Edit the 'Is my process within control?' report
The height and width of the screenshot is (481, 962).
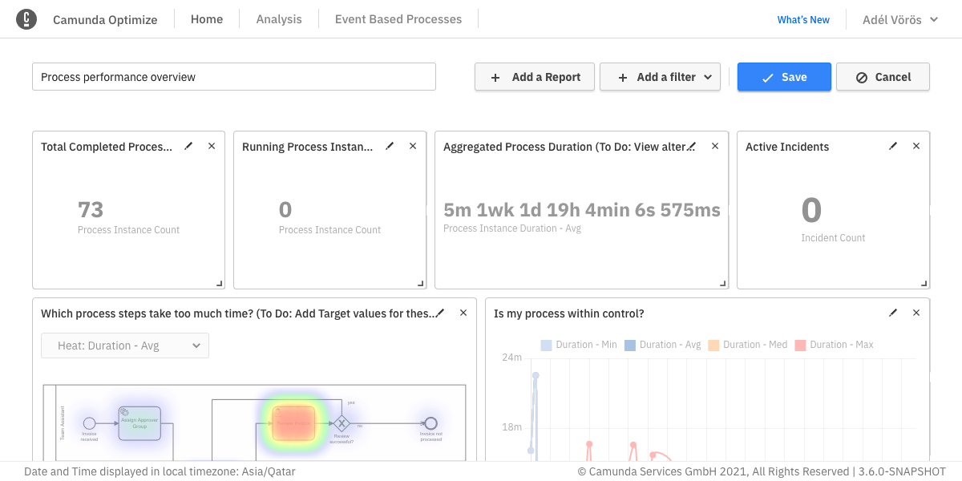point(893,313)
